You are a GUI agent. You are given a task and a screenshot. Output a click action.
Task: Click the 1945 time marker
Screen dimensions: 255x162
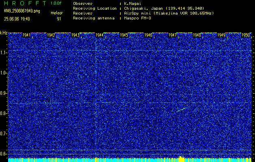tap(124, 35)
